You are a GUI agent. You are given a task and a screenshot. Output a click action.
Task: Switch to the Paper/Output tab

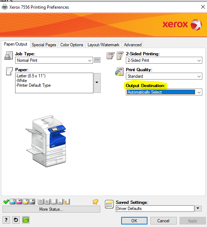pos(16,44)
